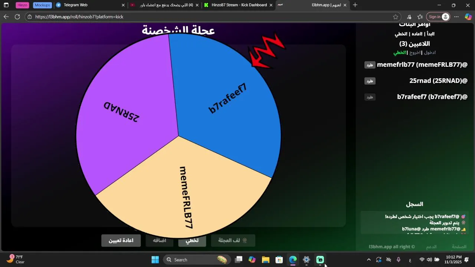Open Wi-Fi network tray icon
The width and height of the screenshot is (475, 267).
(x=422, y=260)
